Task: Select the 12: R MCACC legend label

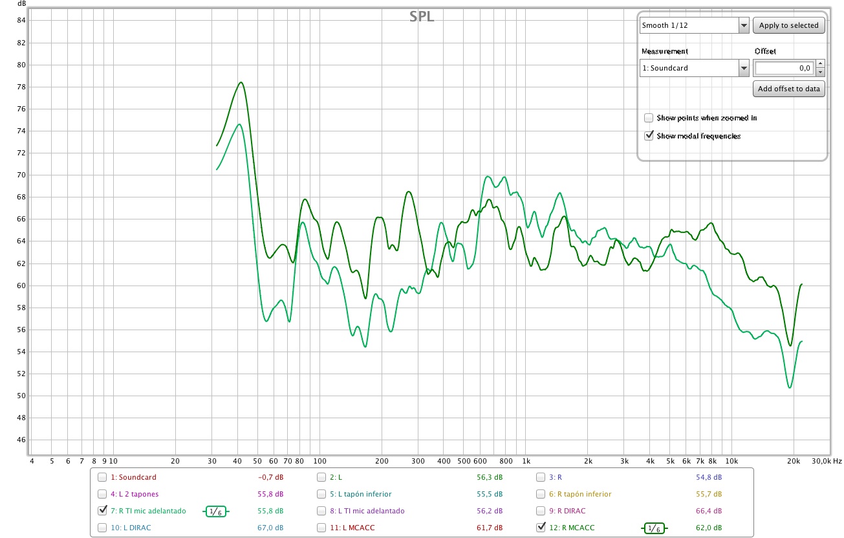Action: [572, 528]
